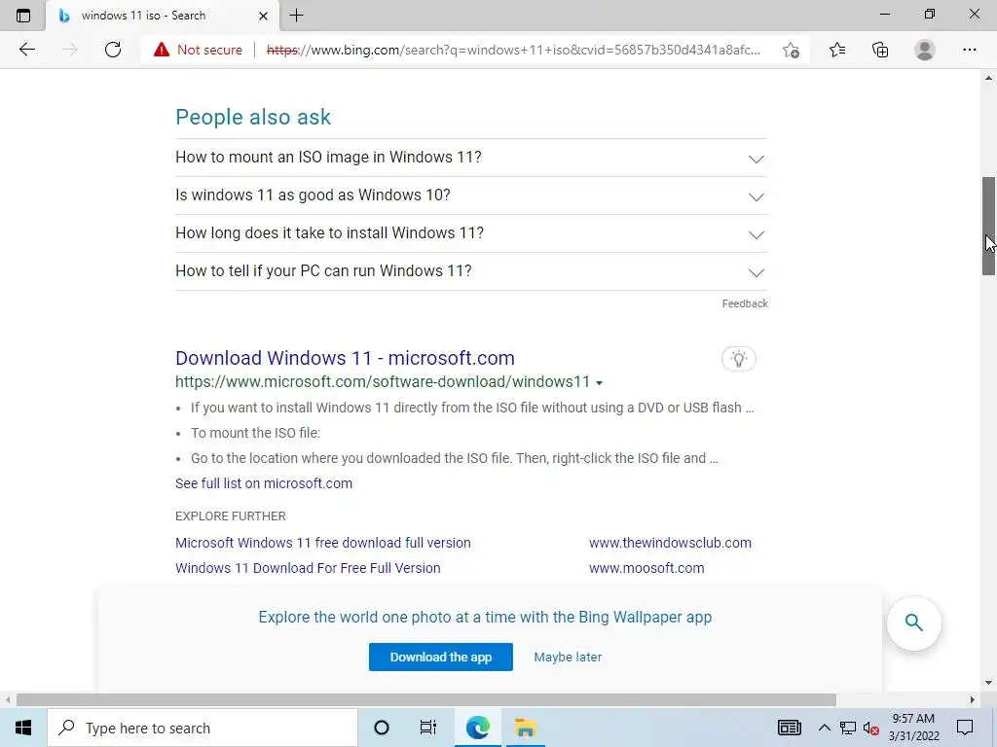Open Windows 11 Download For Free Full Version
This screenshot has height=747, width=997.
308,568
